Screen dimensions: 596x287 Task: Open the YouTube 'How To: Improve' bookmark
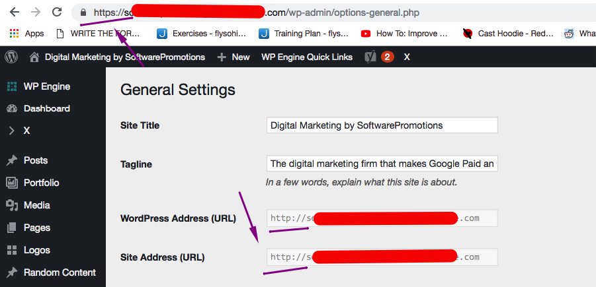pos(404,34)
